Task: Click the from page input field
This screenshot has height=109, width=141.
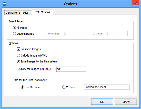Action: tap(75, 33)
